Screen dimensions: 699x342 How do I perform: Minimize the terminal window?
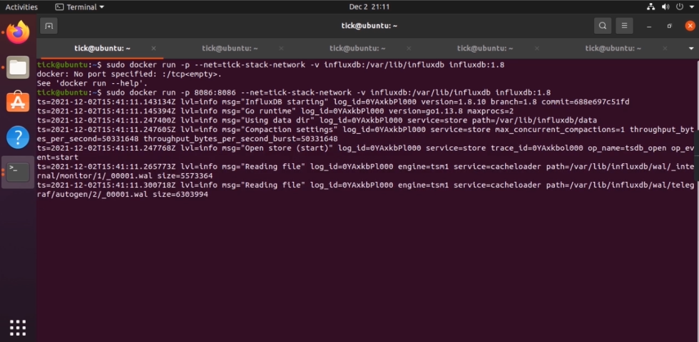[x=649, y=26]
